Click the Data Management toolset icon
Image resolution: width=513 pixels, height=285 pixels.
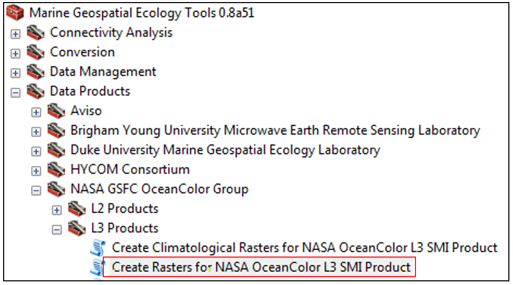click(x=36, y=72)
